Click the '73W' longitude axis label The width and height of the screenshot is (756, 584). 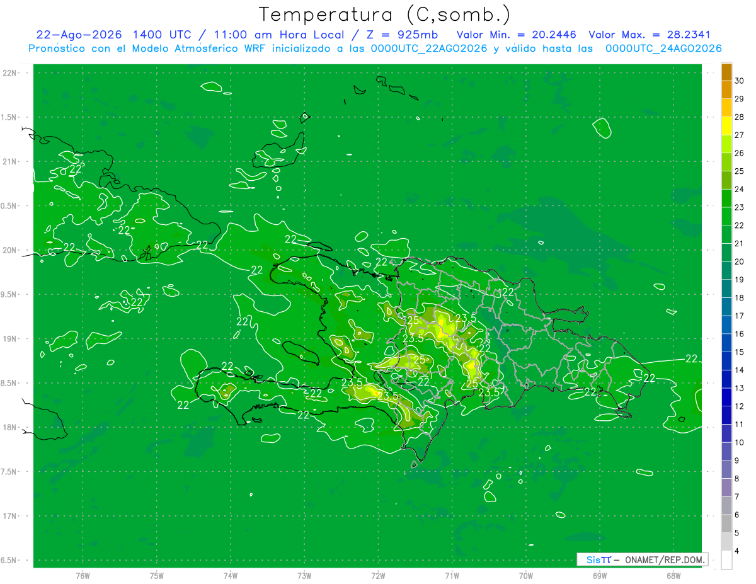[304, 576]
